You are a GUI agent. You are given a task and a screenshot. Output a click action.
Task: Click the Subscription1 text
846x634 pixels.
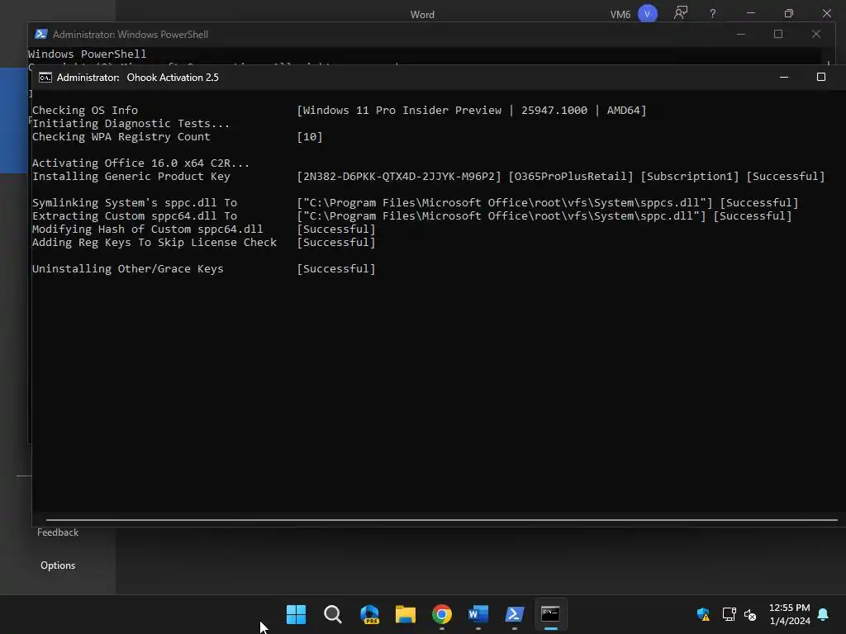690,177
